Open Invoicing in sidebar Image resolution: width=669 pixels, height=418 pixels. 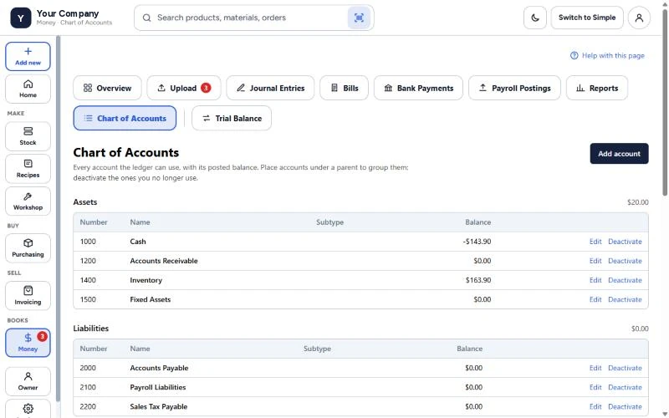click(28, 295)
